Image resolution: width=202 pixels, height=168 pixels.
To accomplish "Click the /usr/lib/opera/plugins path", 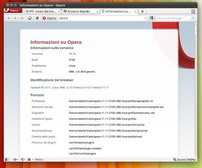I will click(82, 142).
